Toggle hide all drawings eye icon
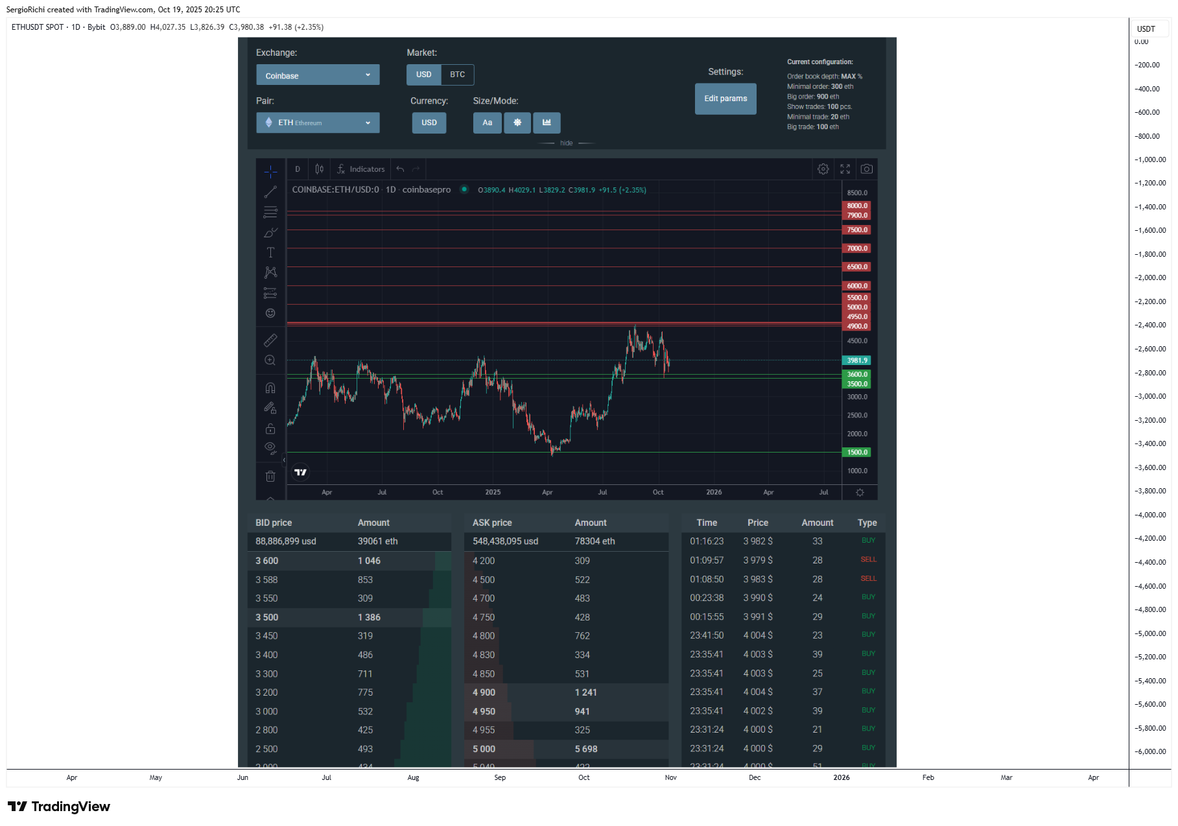Image resolution: width=1178 pixels, height=826 pixels. (x=270, y=449)
